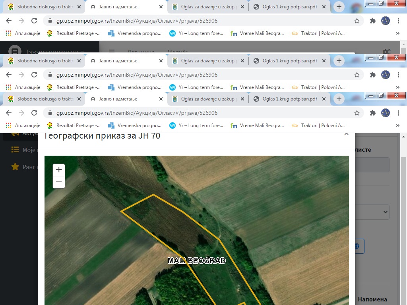
Task: Open extensions puzzle icon in topmost toolbar
Action: (x=373, y=21)
